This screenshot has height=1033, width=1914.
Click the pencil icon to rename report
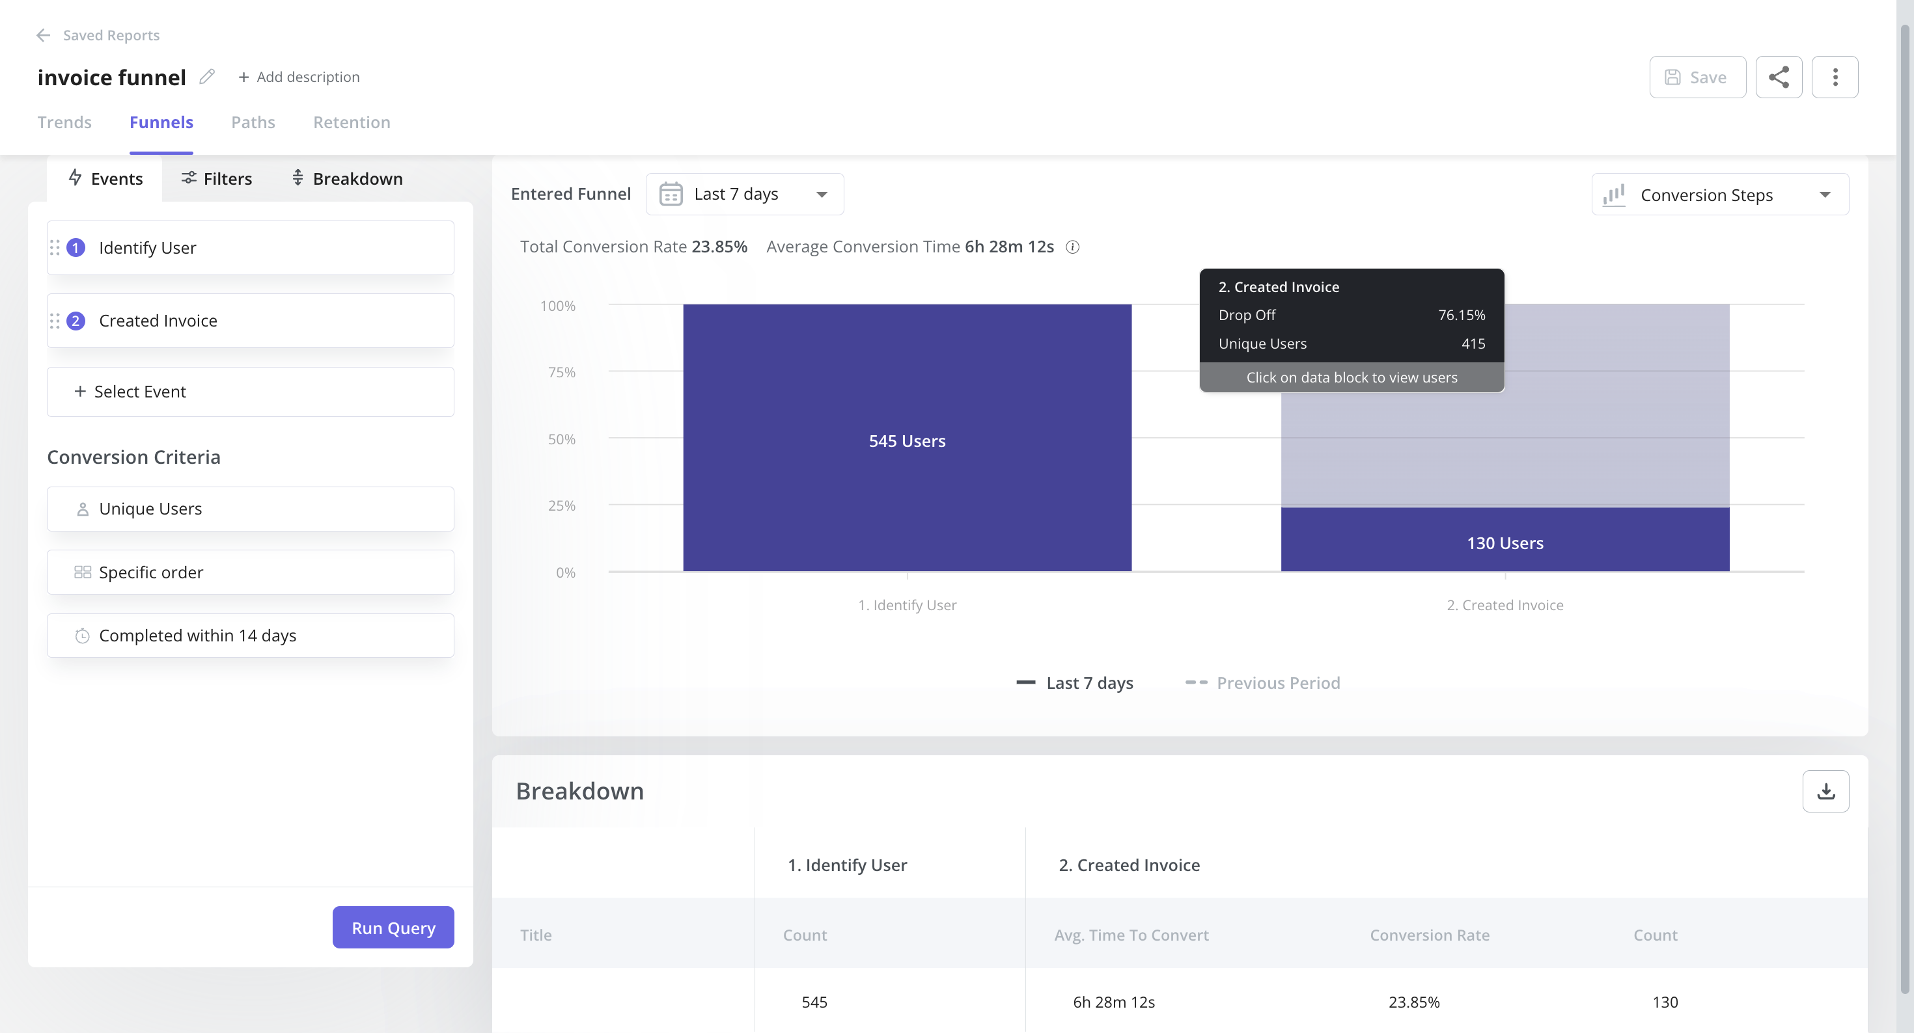point(207,77)
